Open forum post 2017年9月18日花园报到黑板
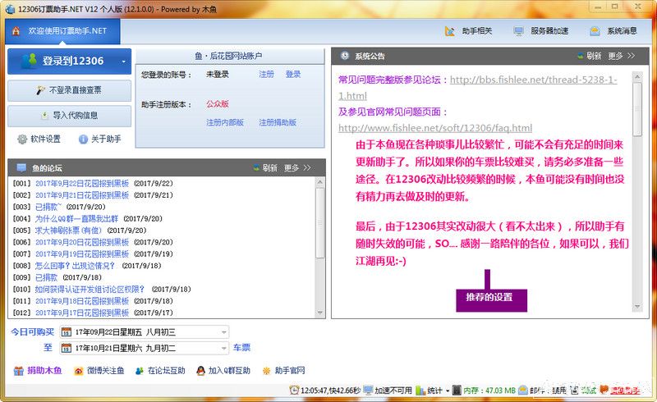This screenshot has height=402, width=657. (81, 300)
